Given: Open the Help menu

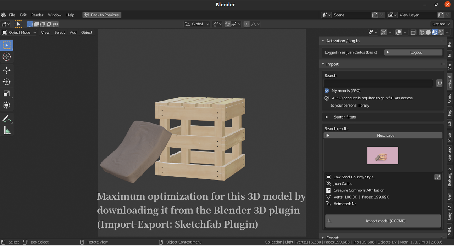Looking at the screenshot, I should click(71, 15).
